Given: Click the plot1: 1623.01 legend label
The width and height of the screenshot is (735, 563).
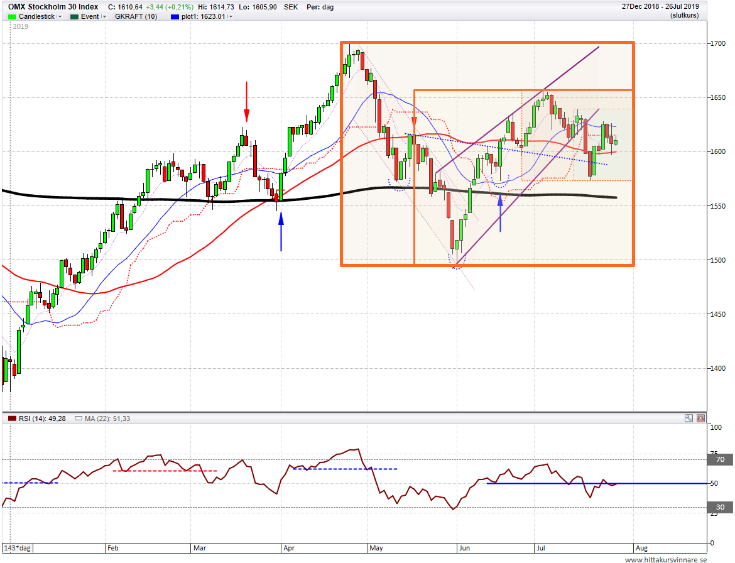Looking at the screenshot, I should click(204, 16).
